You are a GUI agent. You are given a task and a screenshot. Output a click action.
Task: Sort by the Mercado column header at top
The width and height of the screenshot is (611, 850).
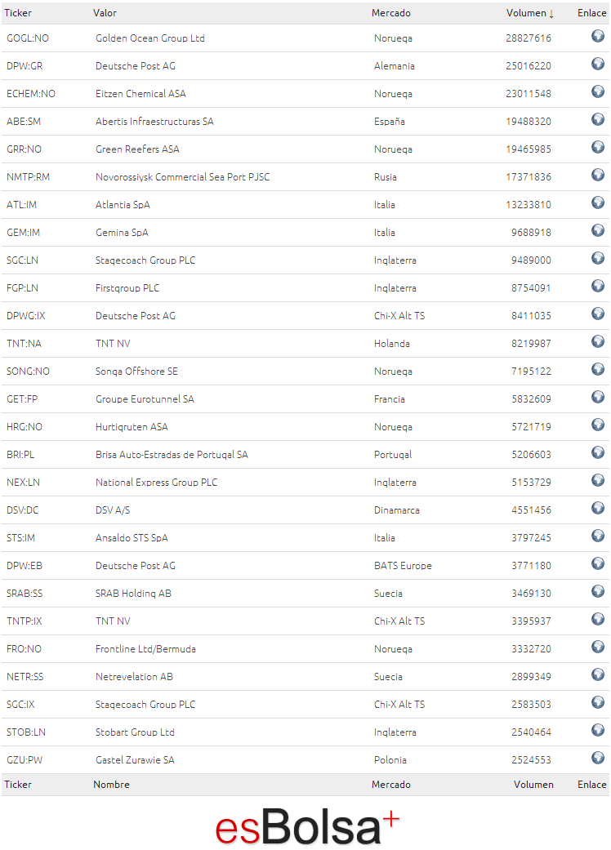391,13
